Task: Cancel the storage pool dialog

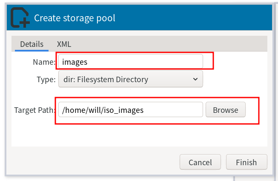Action: click(200, 162)
